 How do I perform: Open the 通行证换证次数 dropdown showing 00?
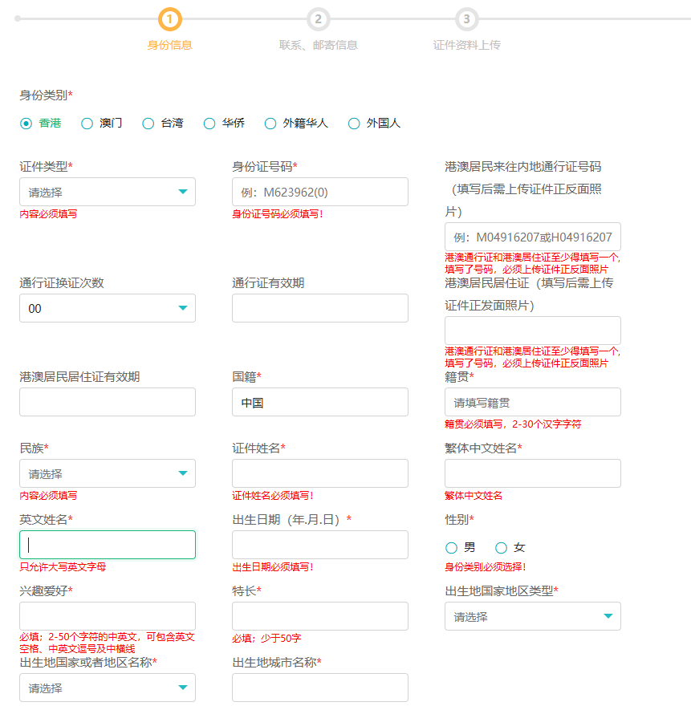[107, 308]
